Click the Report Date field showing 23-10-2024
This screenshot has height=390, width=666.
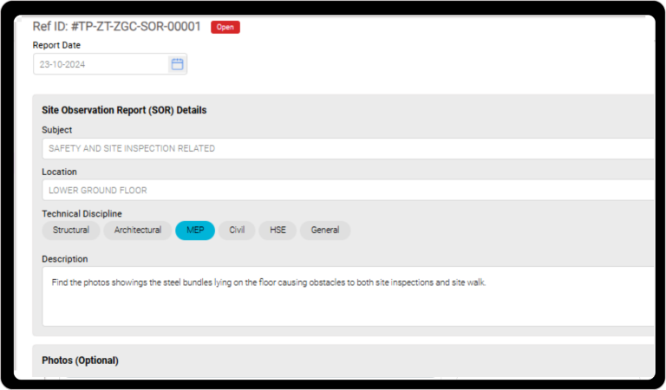100,64
